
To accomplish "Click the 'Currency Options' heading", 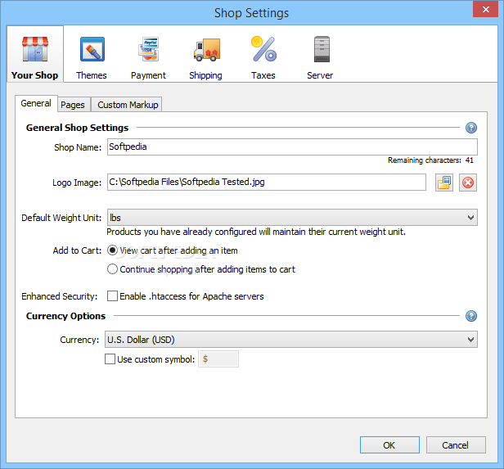I will tap(65, 316).
